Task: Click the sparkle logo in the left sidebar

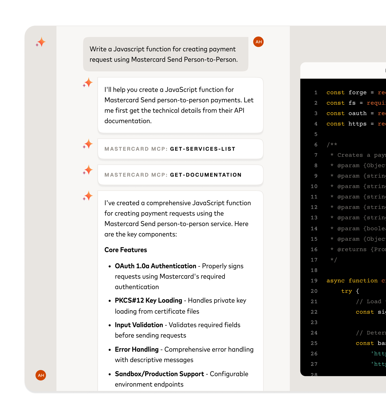Action: click(41, 42)
